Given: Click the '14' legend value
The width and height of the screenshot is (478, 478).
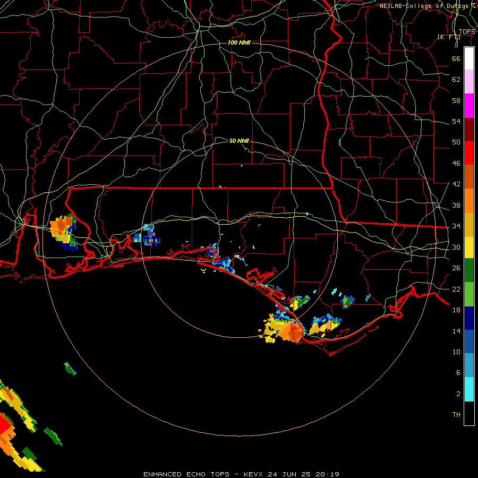Looking at the screenshot, I should (x=456, y=331).
